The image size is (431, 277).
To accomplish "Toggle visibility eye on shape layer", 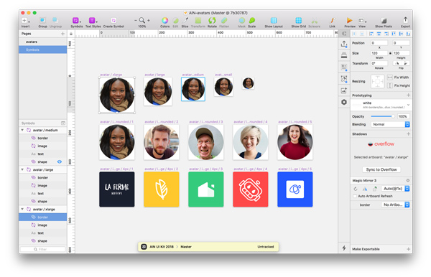I will [60, 161].
